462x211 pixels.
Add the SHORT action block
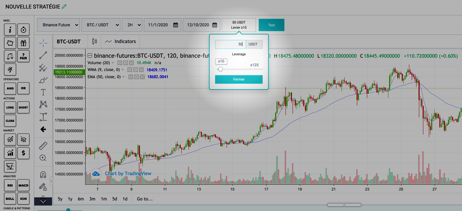coord(23,108)
